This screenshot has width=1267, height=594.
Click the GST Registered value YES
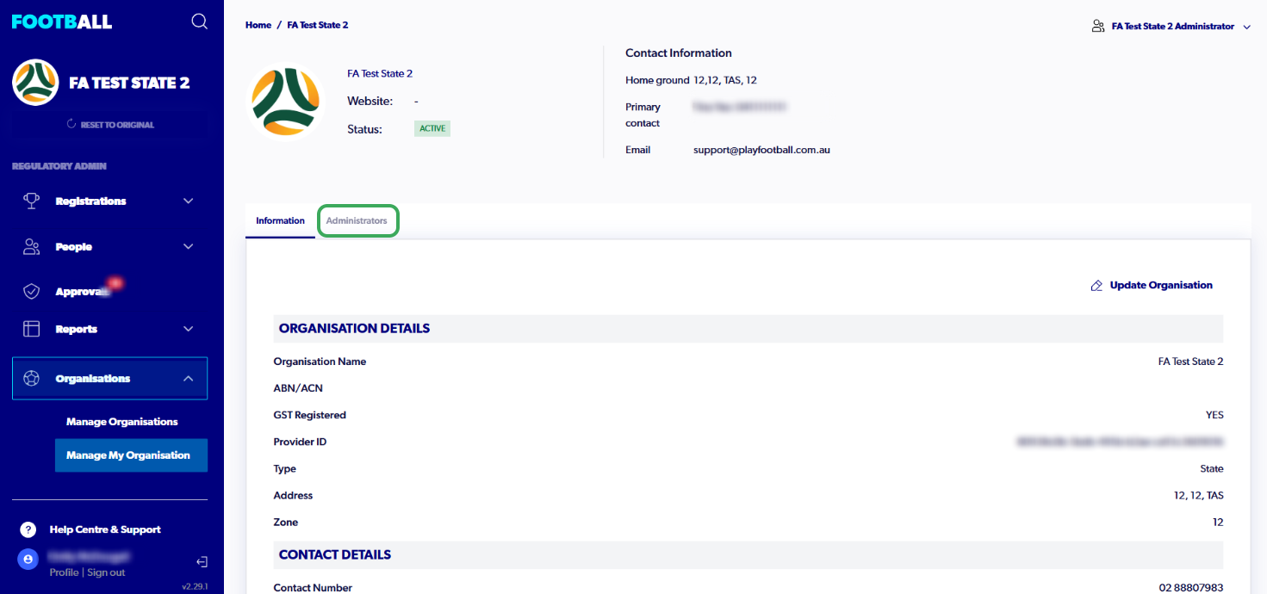tap(1214, 415)
